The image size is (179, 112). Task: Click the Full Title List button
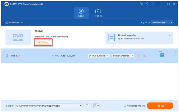click(x=42, y=42)
